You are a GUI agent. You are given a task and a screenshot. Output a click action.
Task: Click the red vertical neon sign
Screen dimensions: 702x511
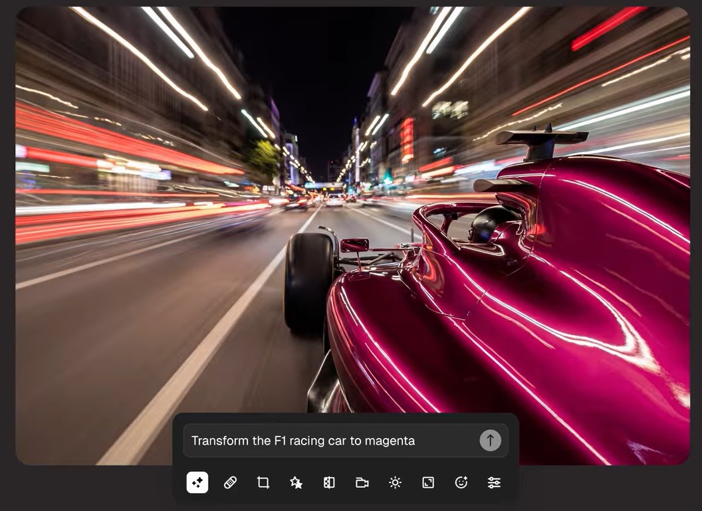pos(407,138)
